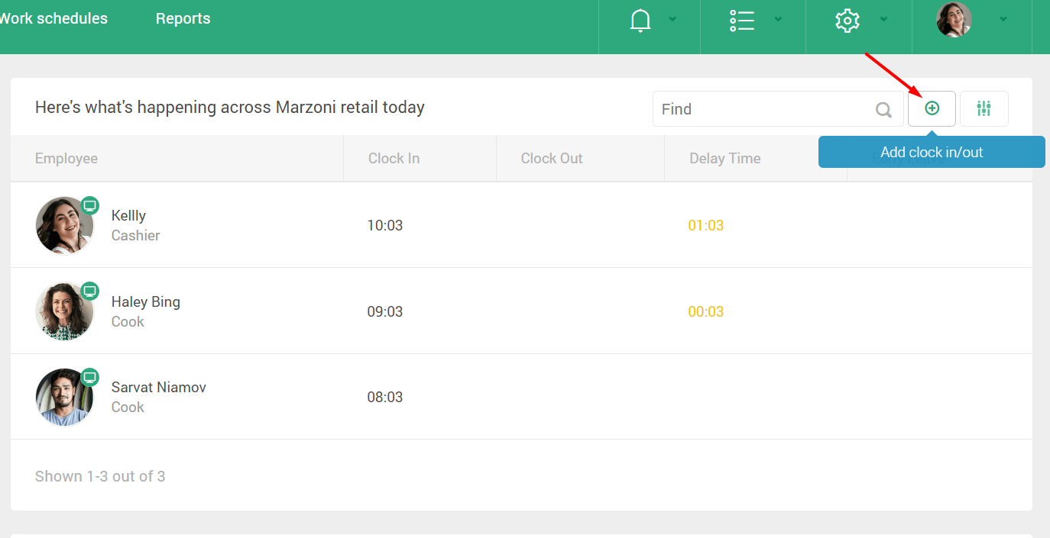Click the monitor badge on Kellly's avatar
The height and width of the screenshot is (538, 1050).
coord(90,205)
